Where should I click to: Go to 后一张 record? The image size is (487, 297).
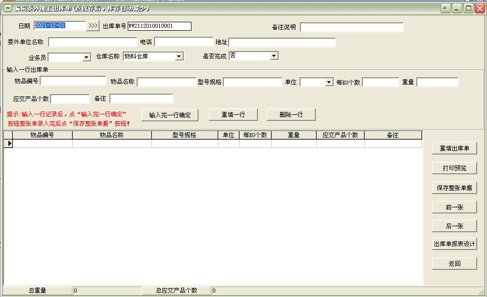click(454, 226)
